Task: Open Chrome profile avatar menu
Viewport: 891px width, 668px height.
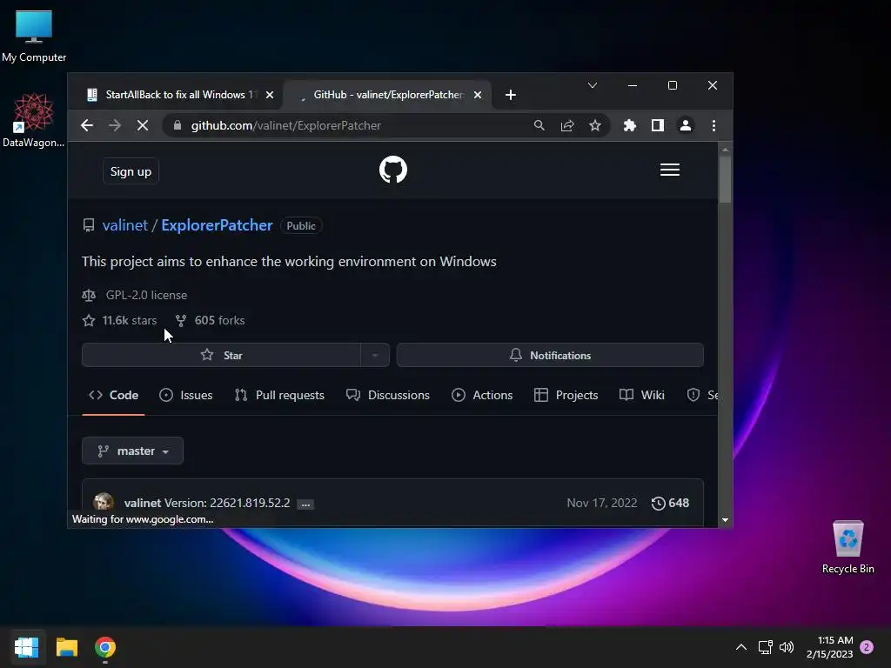Action: (x=686, y=125)
